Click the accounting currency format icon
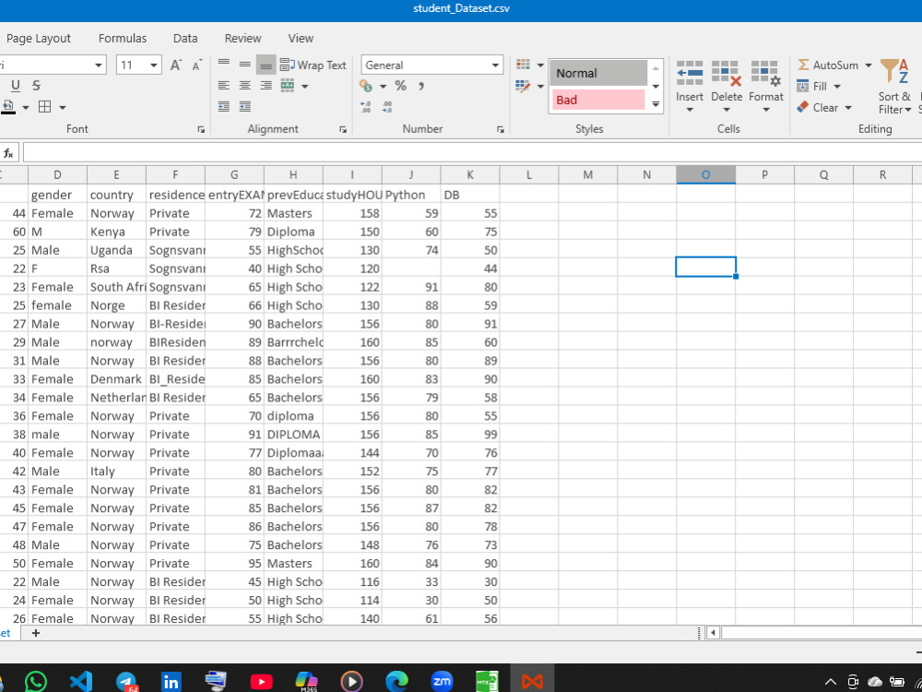The width and height of the screenshot is (922, 692). [366, 87]
